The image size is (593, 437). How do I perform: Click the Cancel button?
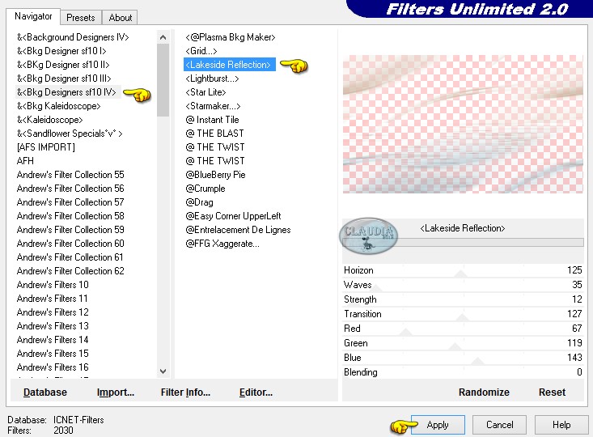[x=499, y=425]
